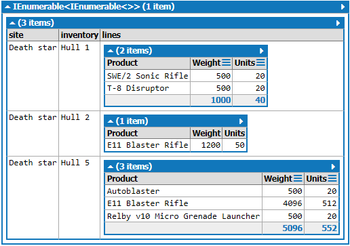Click right arrow on (2 items) header

(x=261, y=51)
